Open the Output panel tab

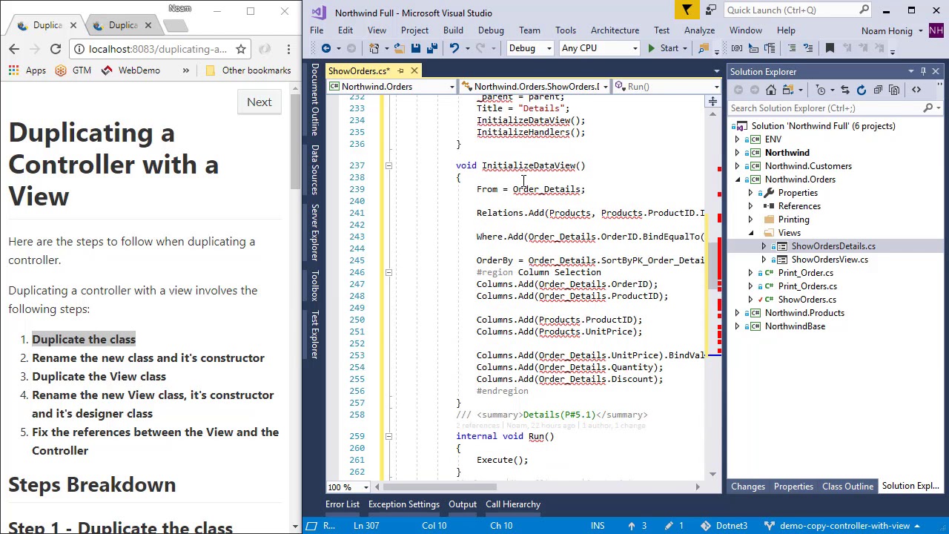point(463,504)
